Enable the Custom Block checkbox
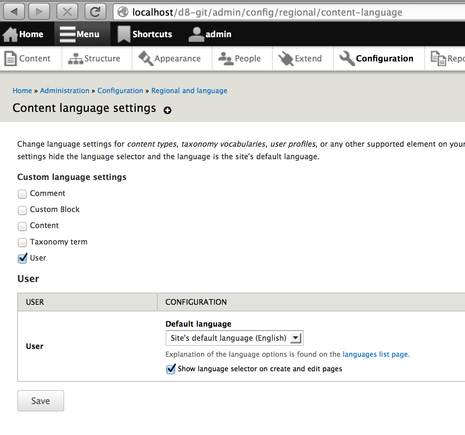This screenshot has width=465, height=435. 22,210
